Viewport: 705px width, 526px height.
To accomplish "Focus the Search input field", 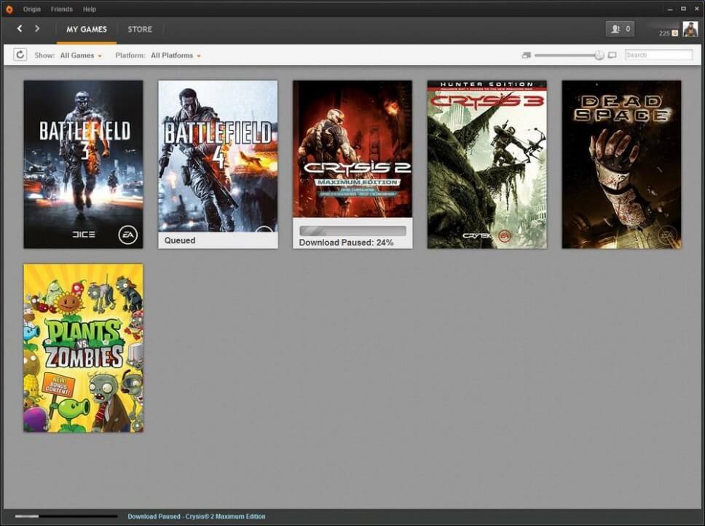I will tap(658, 55).
